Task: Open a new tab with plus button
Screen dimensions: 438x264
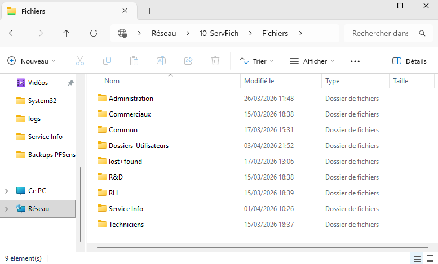Action: pyautogui.click(x=150, y=11)
